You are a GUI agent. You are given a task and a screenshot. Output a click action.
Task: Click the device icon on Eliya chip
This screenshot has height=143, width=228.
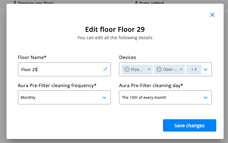(127, 69)
